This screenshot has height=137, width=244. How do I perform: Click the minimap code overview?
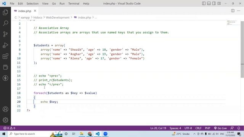[x=231, y=23]
